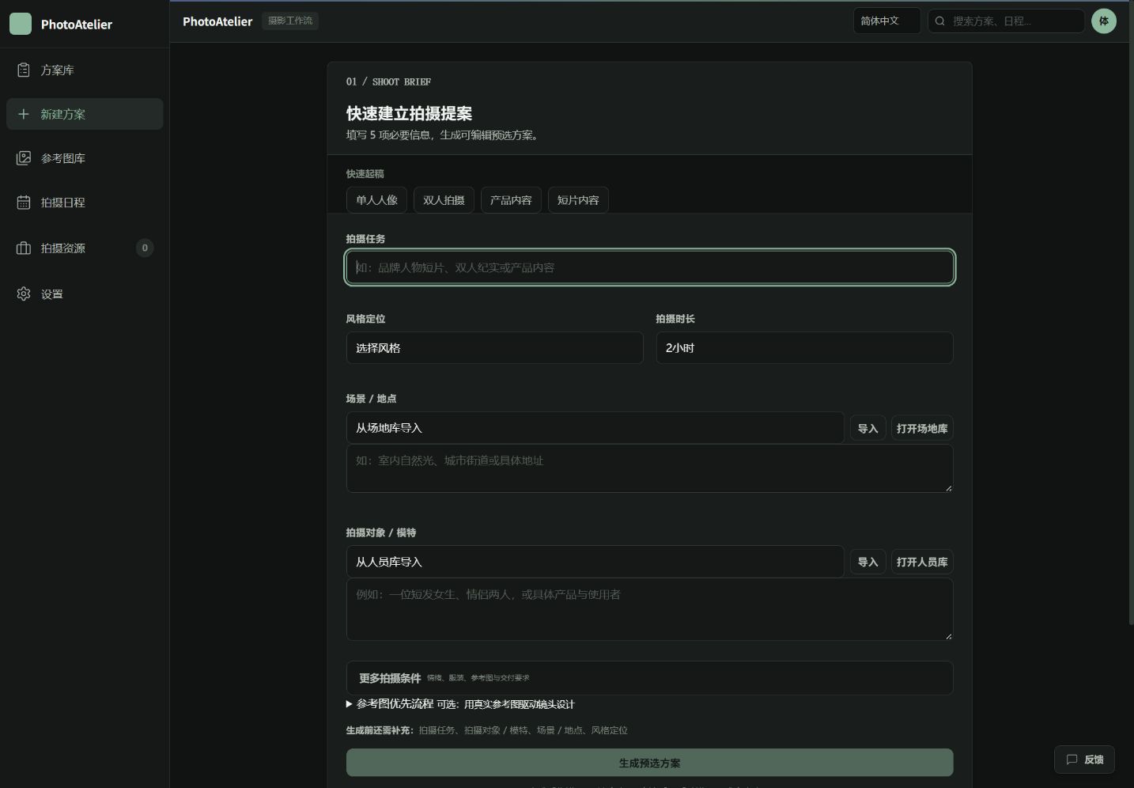Choose the 短片内容 quick draft chip
1134x788 pixels.
tap(578, 200)
